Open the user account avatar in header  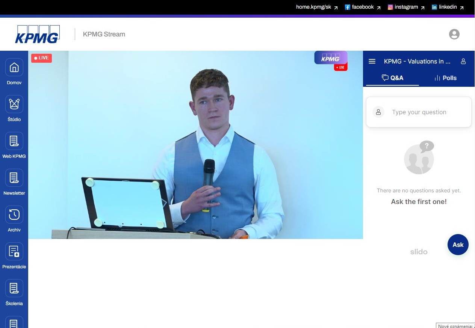pyautogui.click(x=454, y=34)
